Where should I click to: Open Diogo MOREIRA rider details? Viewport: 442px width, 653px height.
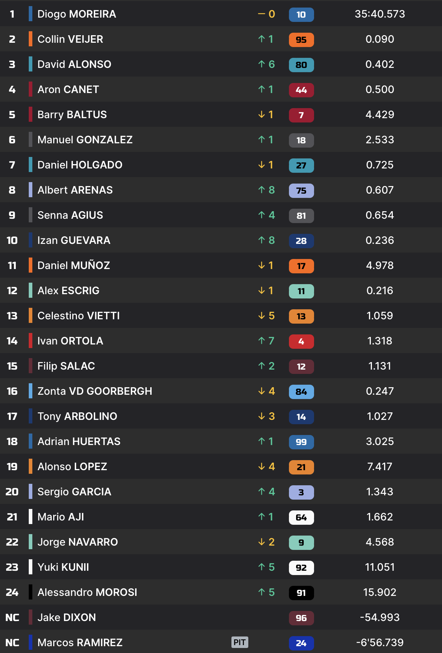pos(77,14)
